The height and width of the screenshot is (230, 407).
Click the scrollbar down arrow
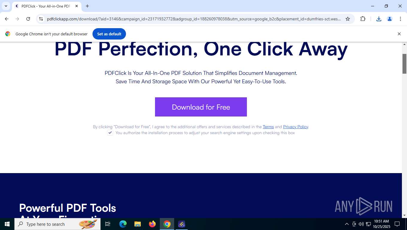pyautogui.click(x=404, y=215)
